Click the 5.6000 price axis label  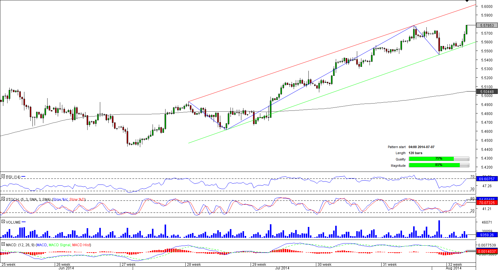point(487,6)
